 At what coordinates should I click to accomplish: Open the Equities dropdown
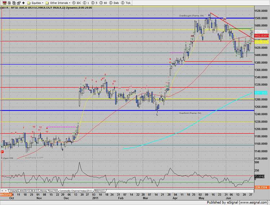[x=37, y=3]
